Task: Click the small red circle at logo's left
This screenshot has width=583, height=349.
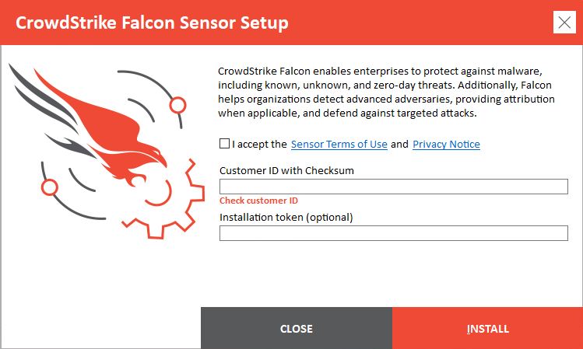Action: coord(50,187)
